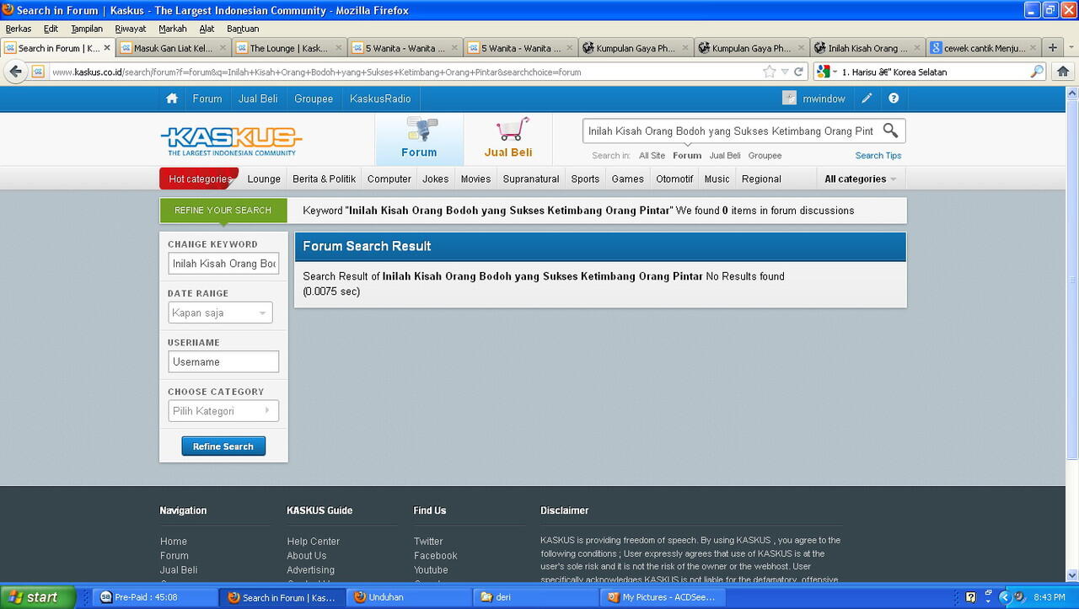Open the Riwayat menu

pyautogui.click(x=131, y=29)
